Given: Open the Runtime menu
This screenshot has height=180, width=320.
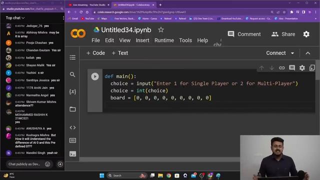Looking at the screenshot, I should (x=164, y=40).
